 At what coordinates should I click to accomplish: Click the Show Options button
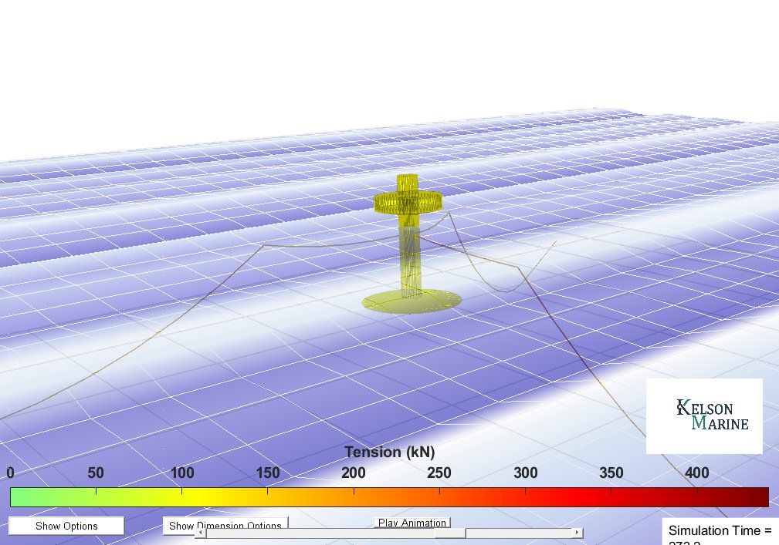click(x=66, y=526)
